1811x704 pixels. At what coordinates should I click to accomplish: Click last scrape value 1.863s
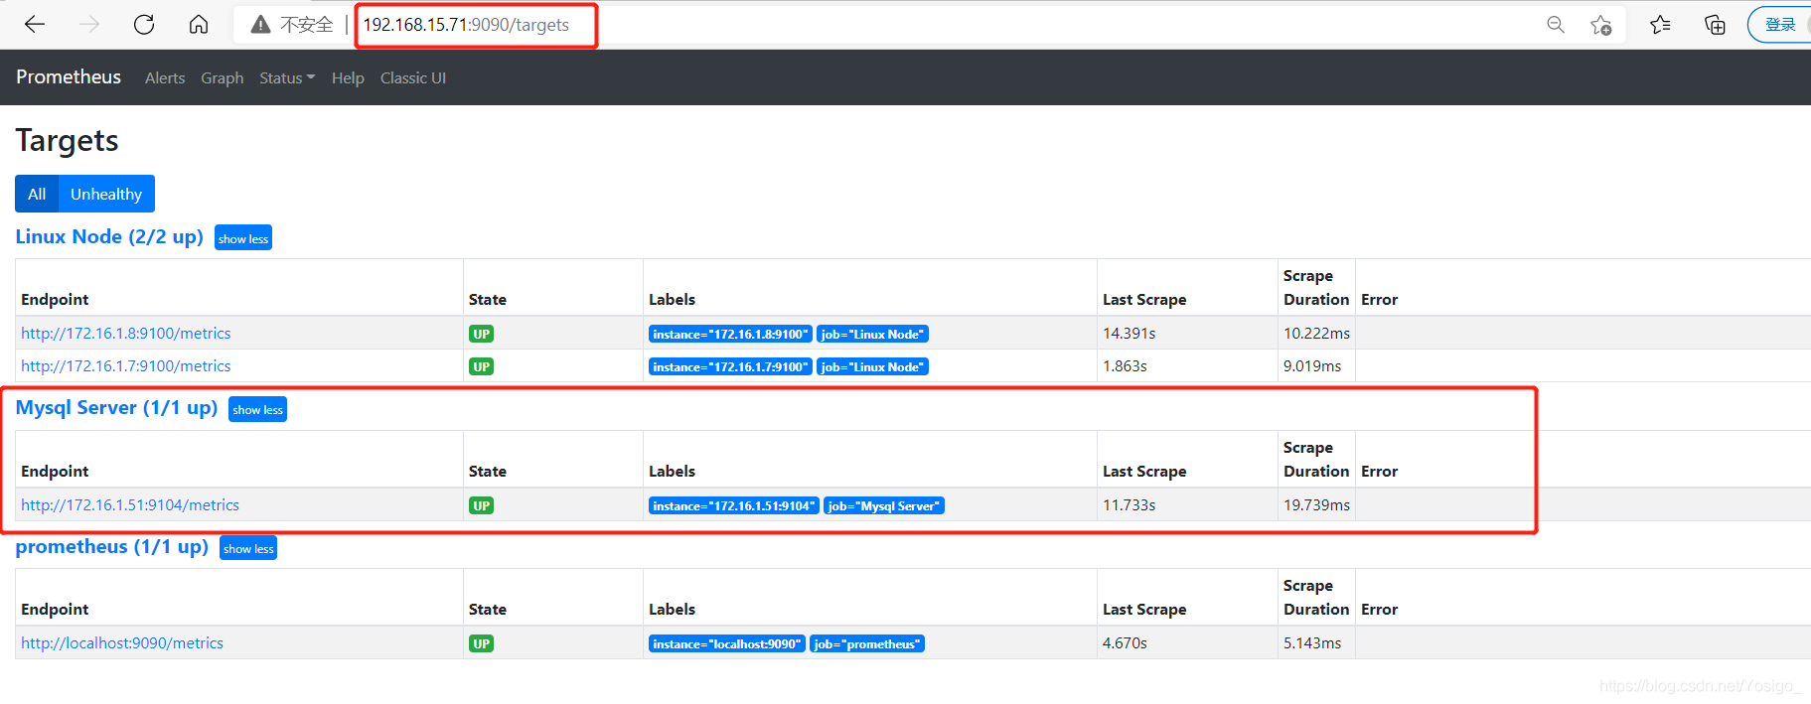coord(1125,366)
